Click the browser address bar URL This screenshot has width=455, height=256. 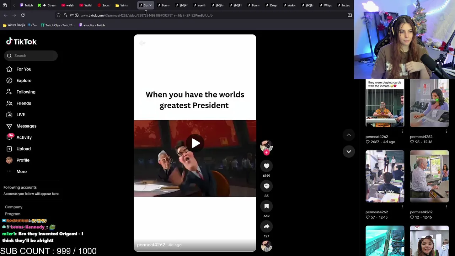click(146, 15)
